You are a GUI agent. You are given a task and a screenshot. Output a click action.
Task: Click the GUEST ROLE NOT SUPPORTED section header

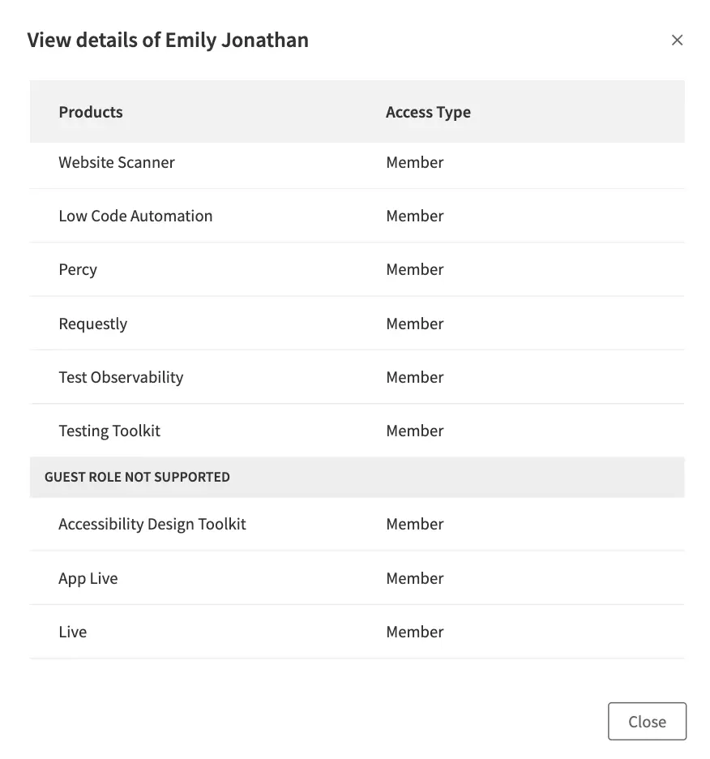click(x=137, y=477)
